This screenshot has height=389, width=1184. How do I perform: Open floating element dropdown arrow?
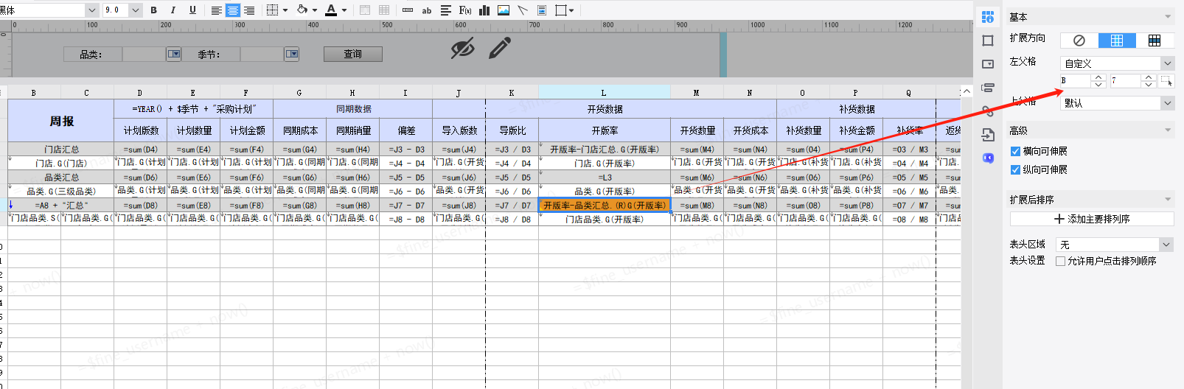click(571, 10)
